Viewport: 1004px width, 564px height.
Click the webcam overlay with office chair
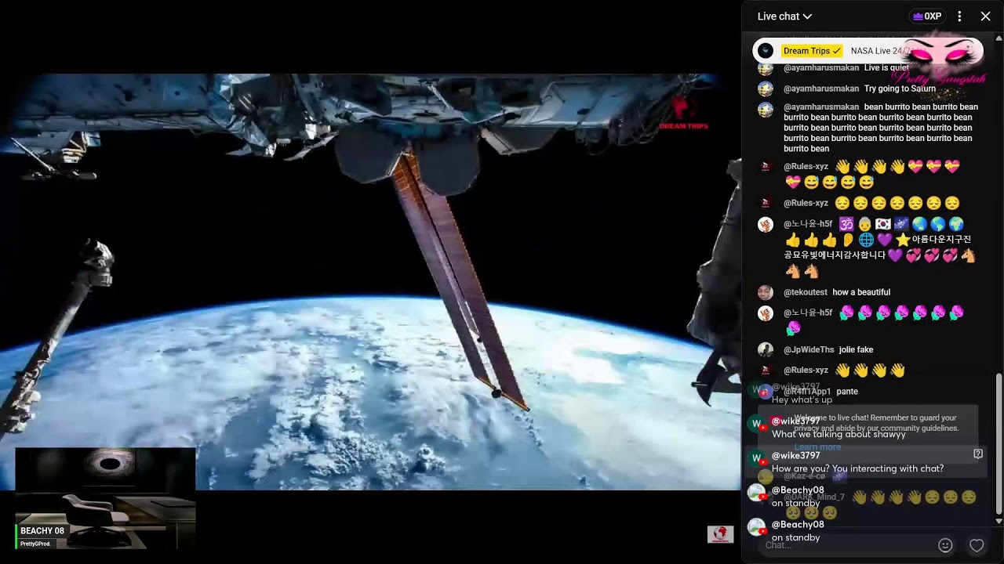click(x=105, y=497)
